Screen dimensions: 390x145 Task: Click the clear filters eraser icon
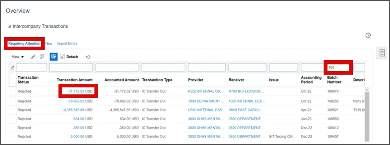pos(13,68)
